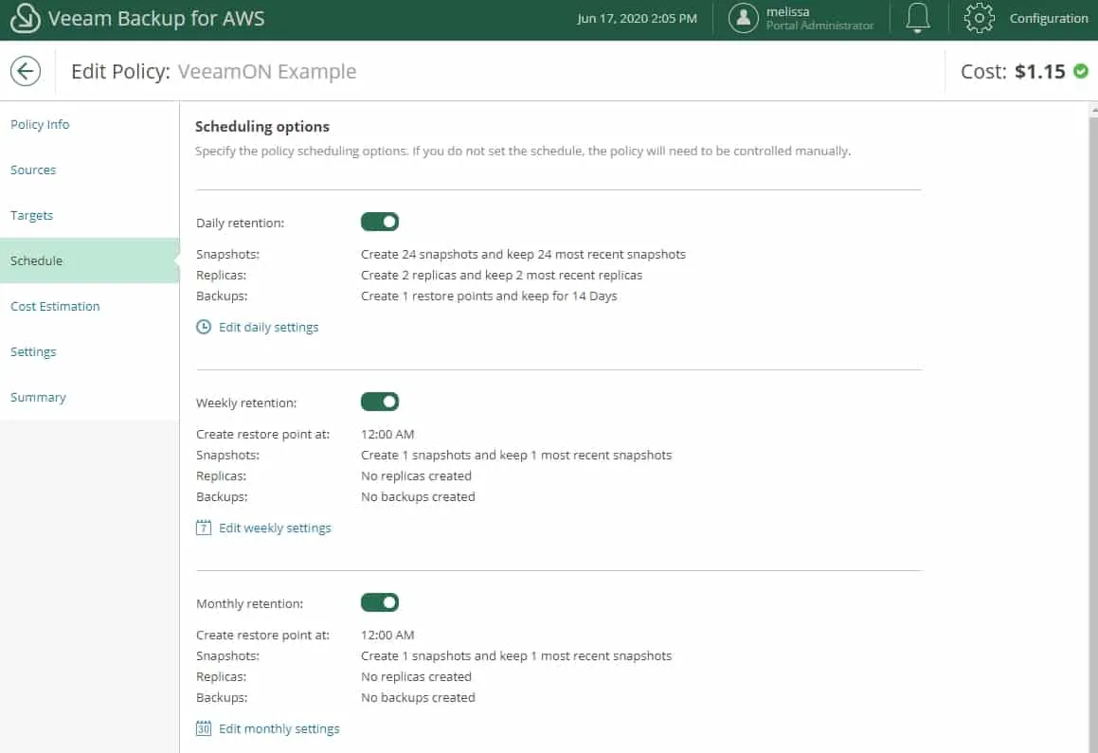Click the VeeamON Example policy name

coord(267,71)
